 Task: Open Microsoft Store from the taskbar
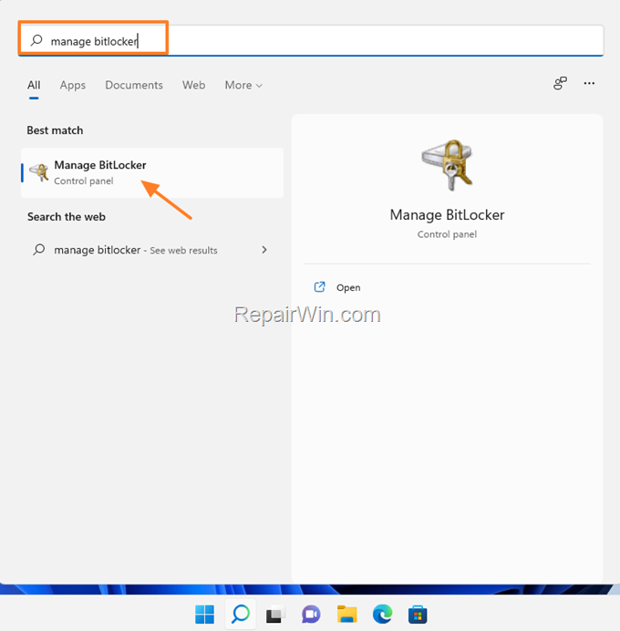tap(418, 614)
